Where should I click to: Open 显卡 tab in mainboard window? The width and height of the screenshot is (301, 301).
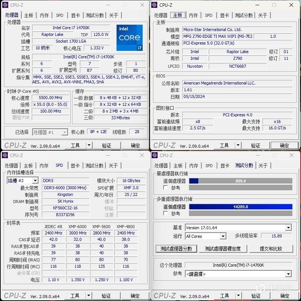pyautogui.click(x=224, y=15)
